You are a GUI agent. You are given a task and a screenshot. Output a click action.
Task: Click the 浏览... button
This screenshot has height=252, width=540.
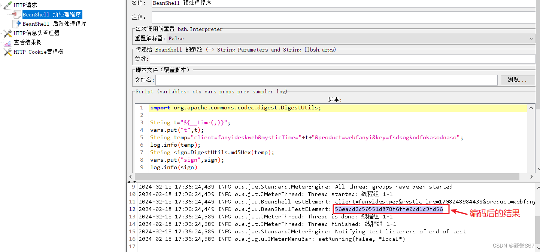(x=518, y=80)
